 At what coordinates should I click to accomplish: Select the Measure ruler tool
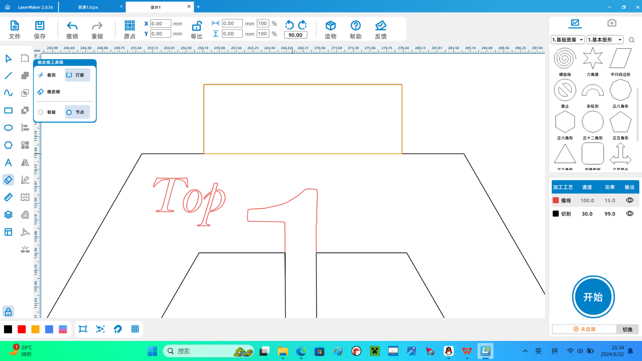point(8,197)
